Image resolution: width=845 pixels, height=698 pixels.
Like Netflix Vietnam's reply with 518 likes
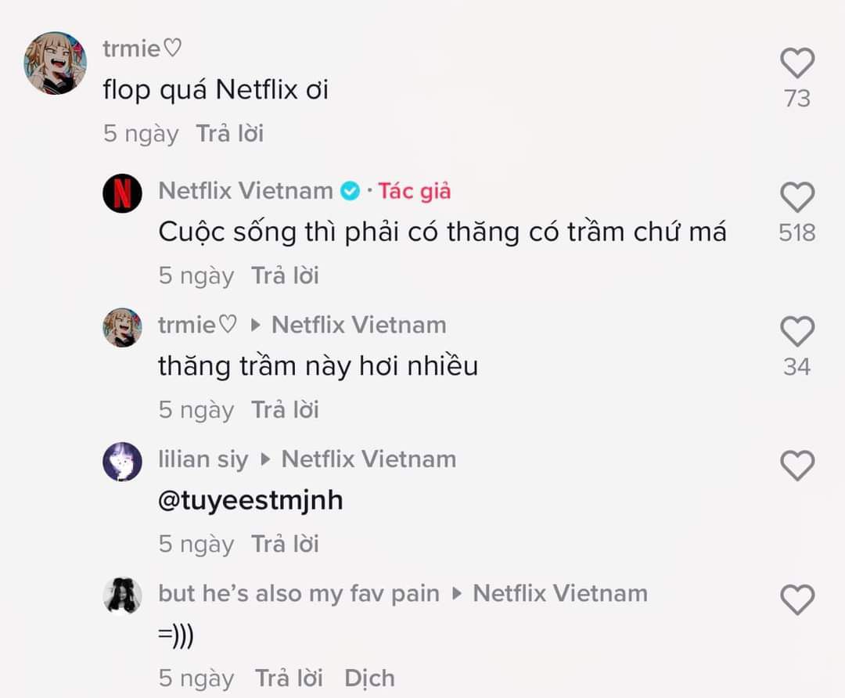(x=797, y=197)
